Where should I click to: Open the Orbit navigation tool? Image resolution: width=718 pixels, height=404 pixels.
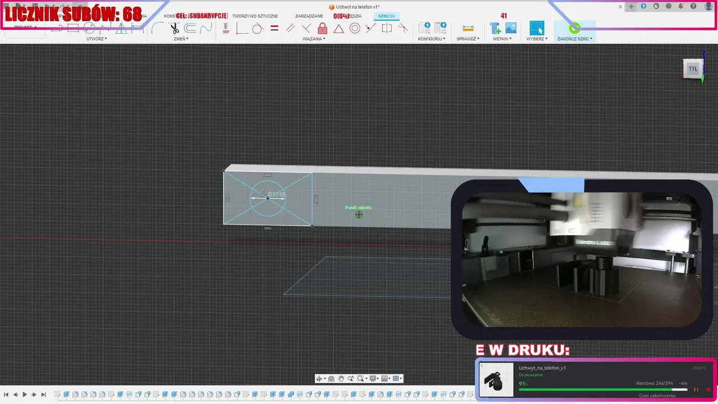[319, 379]
